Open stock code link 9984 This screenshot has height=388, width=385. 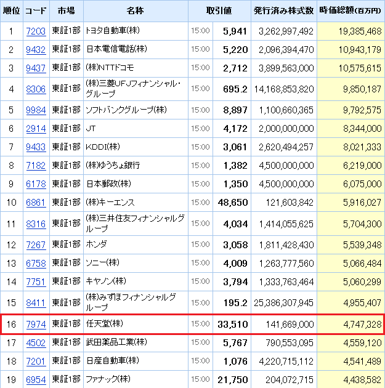point(36,110)
